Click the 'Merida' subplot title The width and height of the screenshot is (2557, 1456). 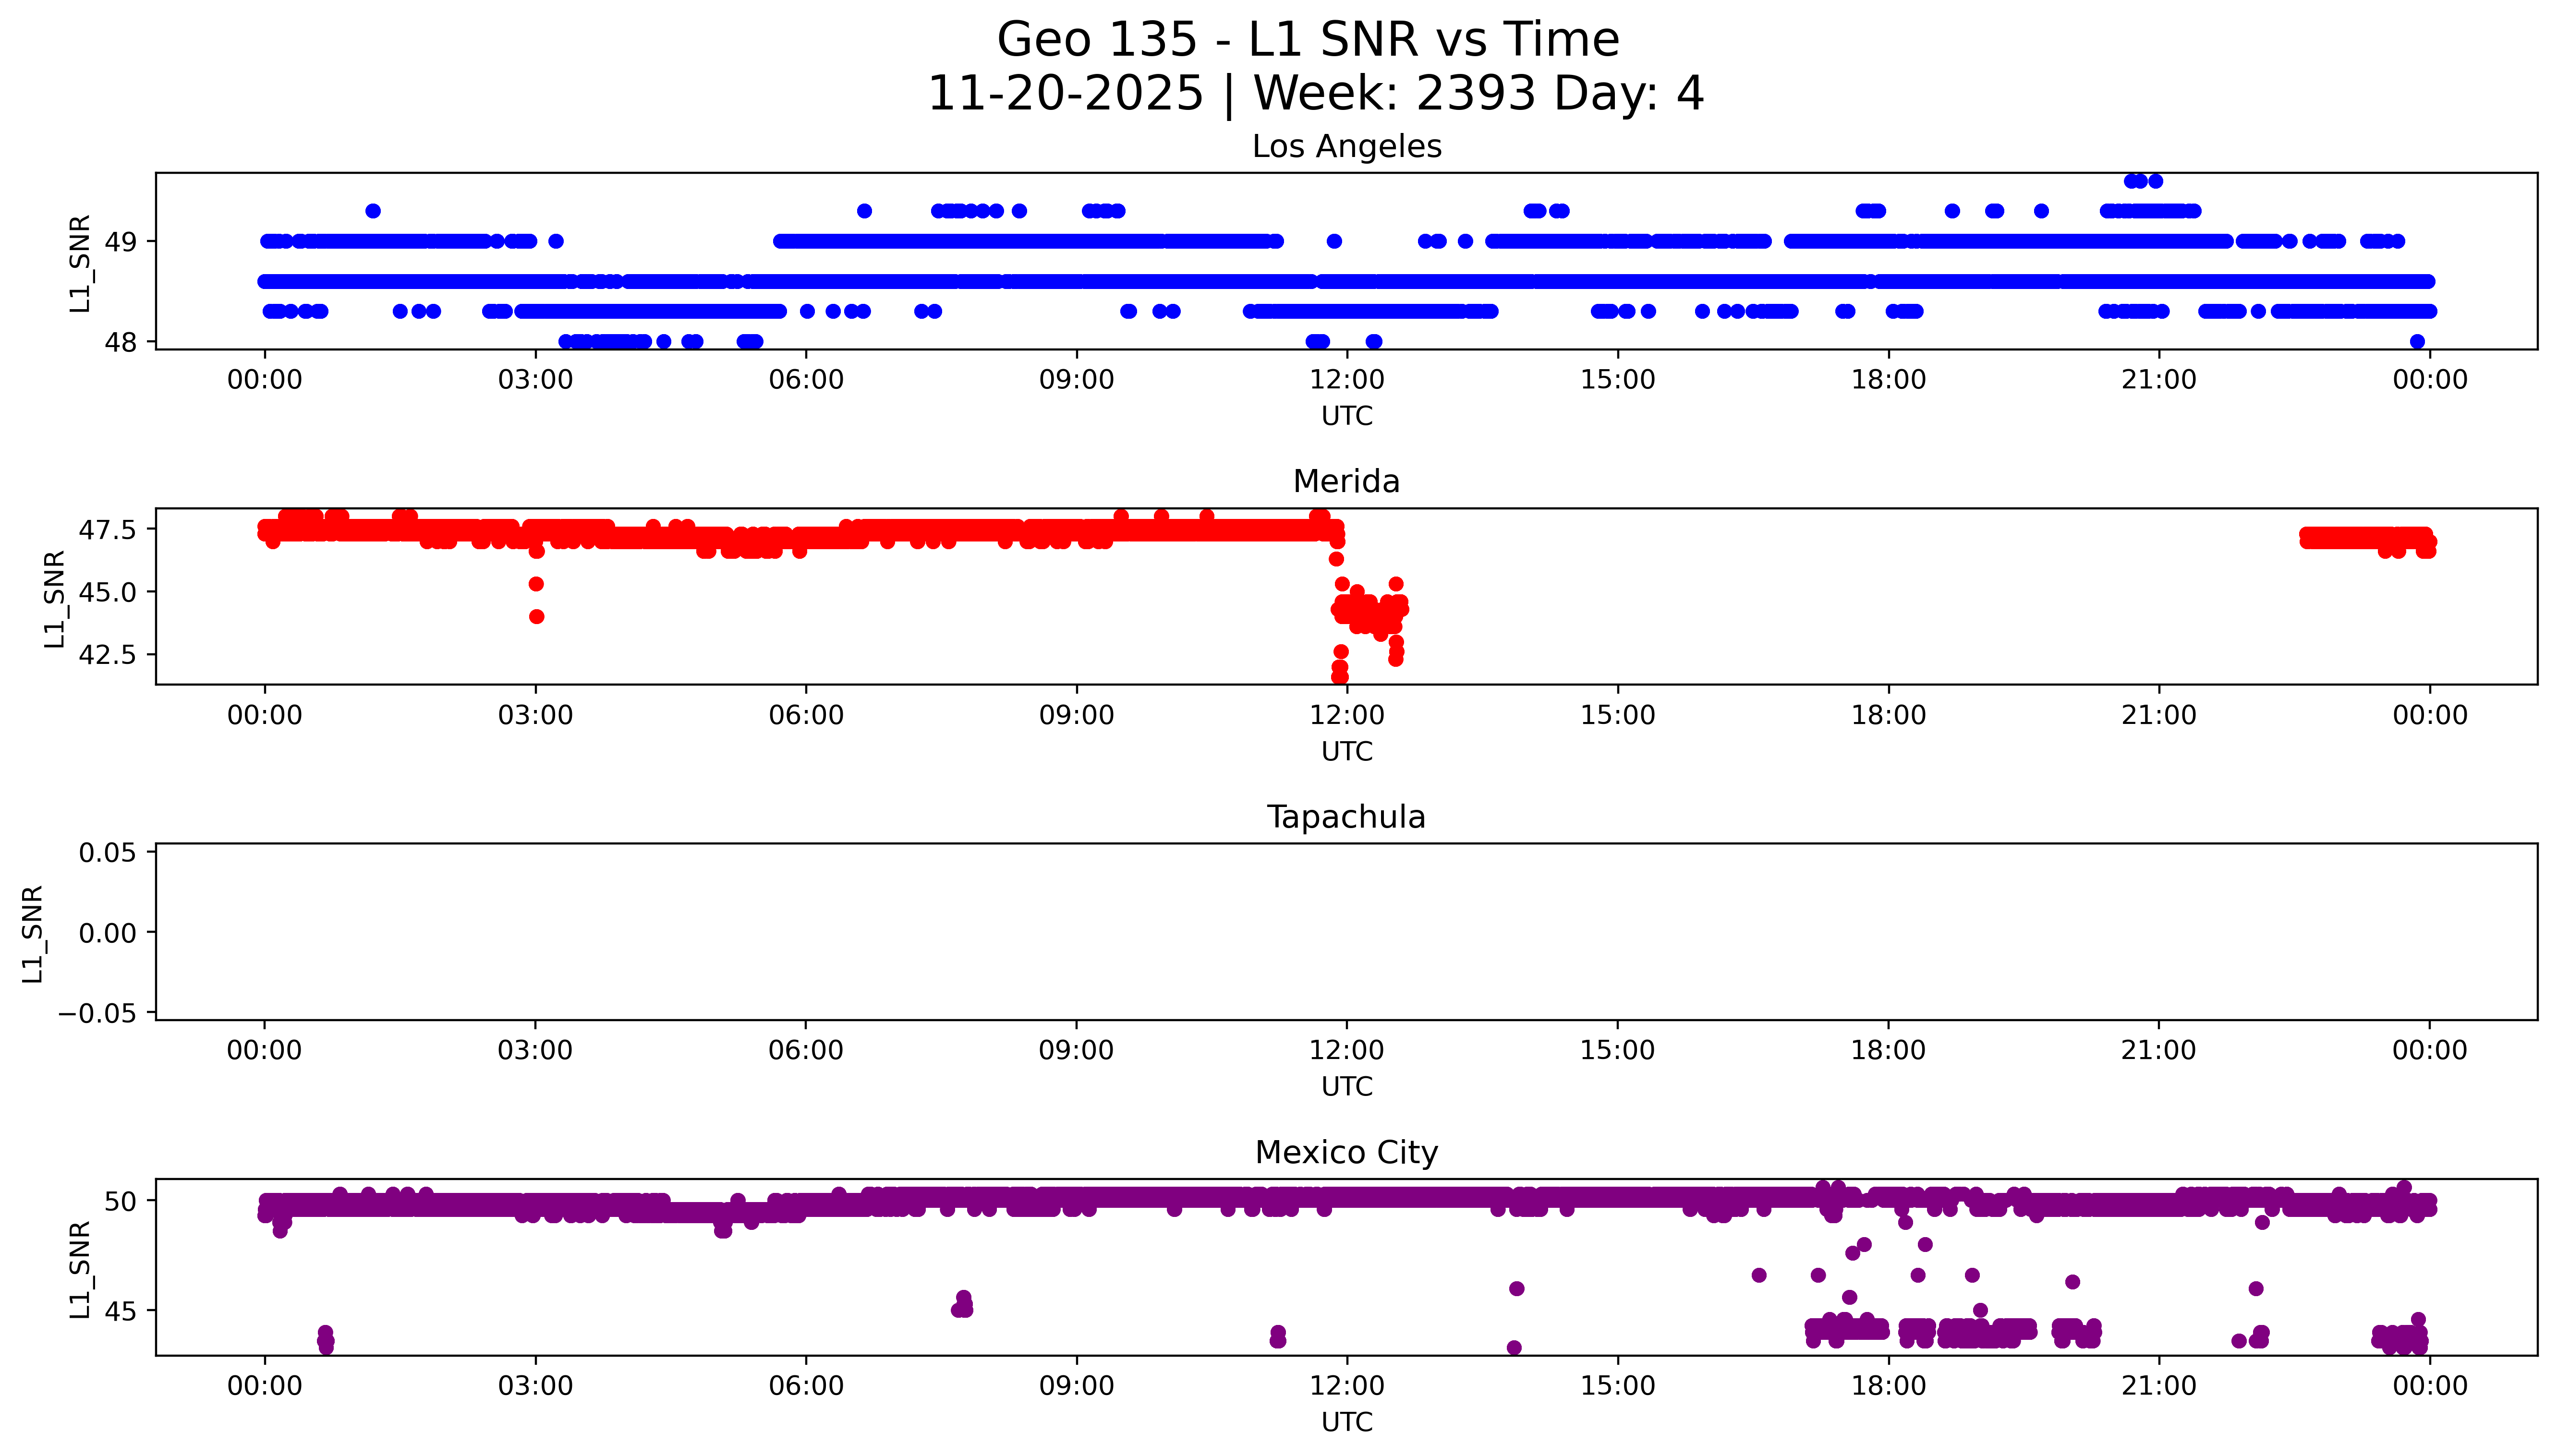(x=1346, y=482)
